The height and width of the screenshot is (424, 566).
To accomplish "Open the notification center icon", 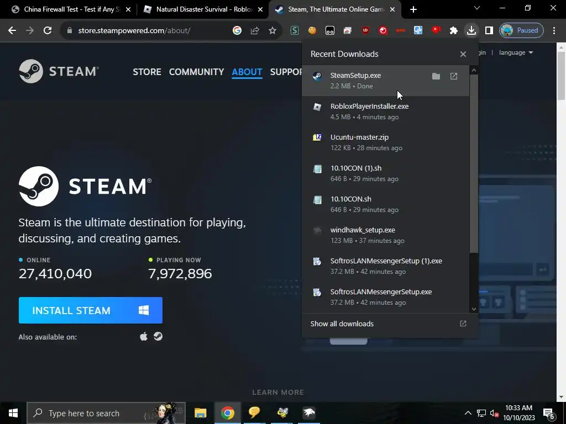I will 549,413.
